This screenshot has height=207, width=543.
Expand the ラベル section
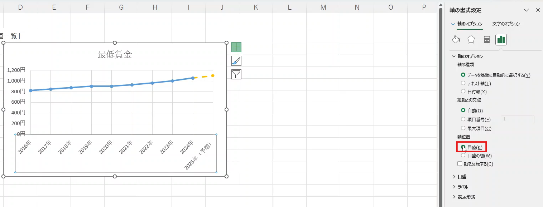pos(462,187)
